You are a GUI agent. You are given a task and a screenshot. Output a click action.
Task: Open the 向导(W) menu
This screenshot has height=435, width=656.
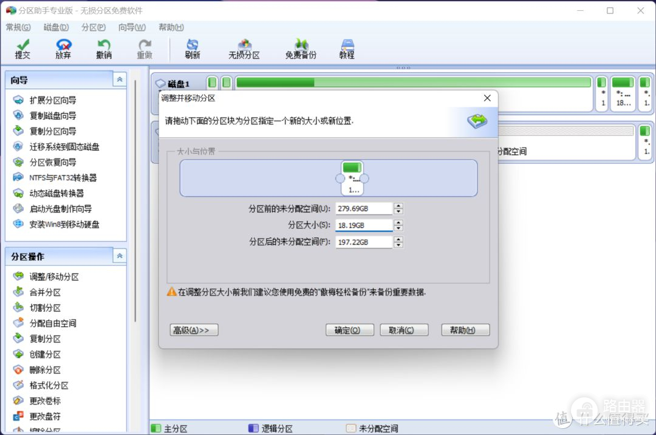click(132, 27)
